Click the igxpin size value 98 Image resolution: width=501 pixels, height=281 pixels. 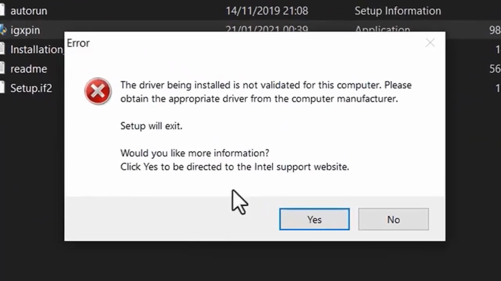[495, 30]
